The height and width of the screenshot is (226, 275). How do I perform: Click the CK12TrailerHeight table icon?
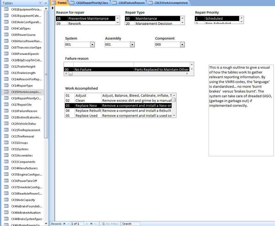click(x=6, y=66)
